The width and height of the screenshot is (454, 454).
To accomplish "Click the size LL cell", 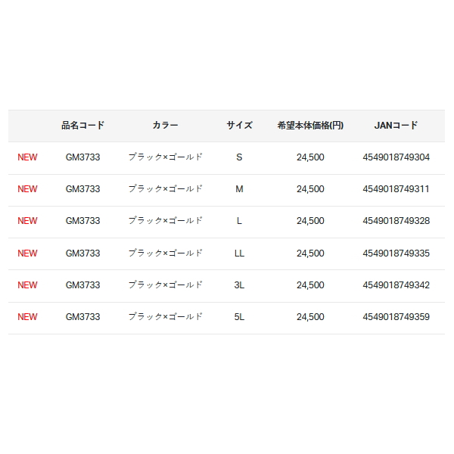I will pos(239,253).
